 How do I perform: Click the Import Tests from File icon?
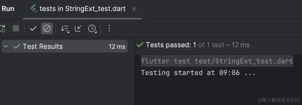78,29
